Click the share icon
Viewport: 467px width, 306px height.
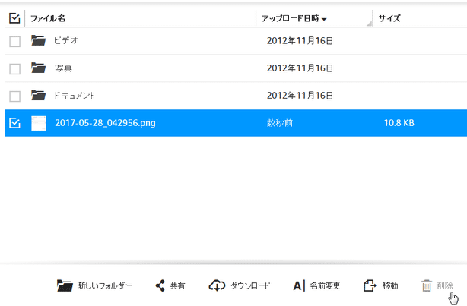point(160,285)
